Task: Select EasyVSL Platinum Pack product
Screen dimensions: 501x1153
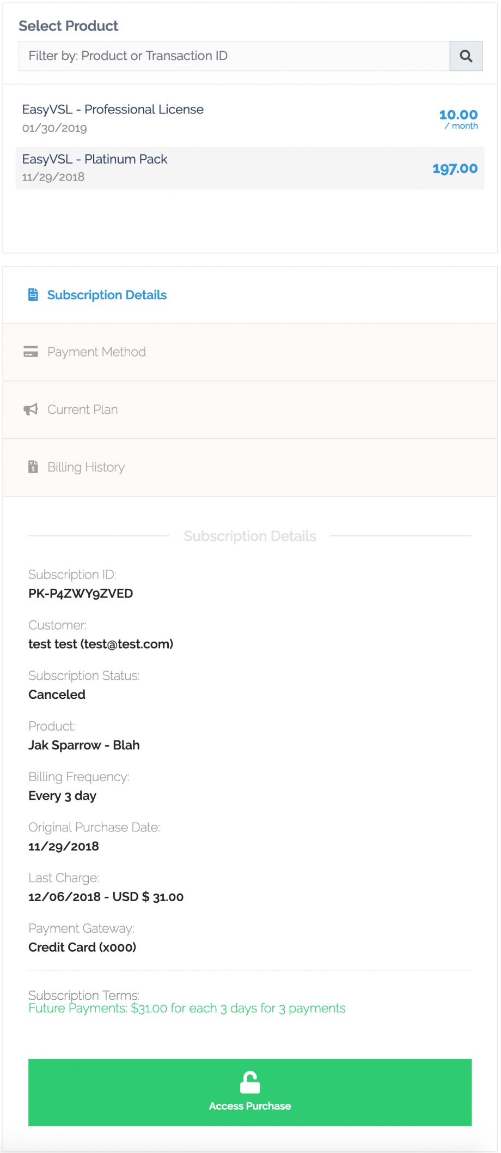Action: [x=95, y=159]
